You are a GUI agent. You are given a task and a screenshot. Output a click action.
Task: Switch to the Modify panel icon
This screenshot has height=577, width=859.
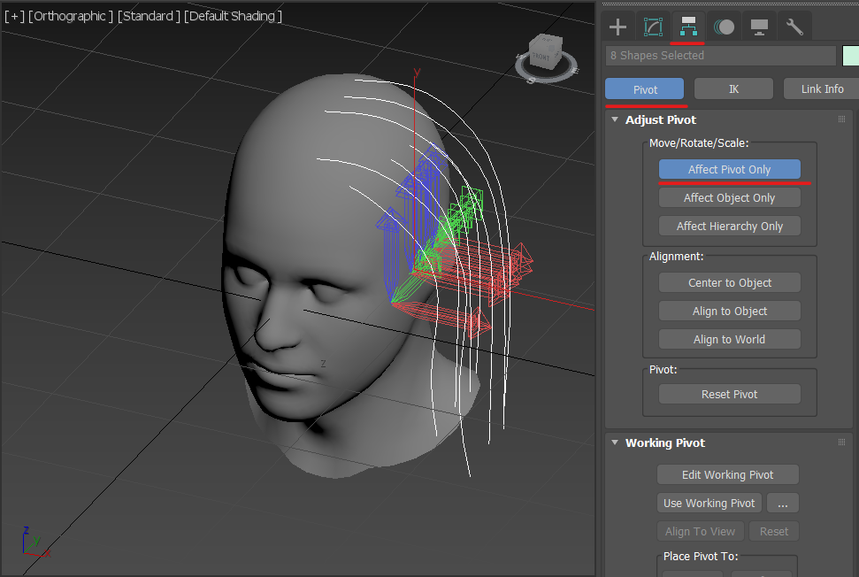point(653,27)
